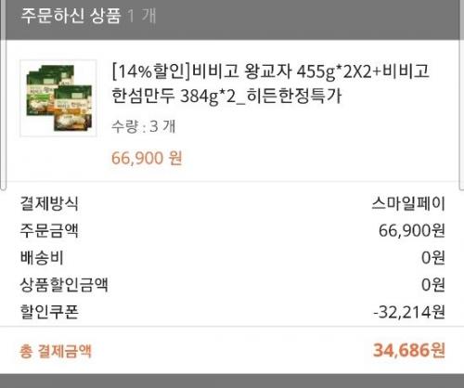The width and height of the screenshot is (464, 388).
Task: Click the 34,686원 total payment amount
Action: tap(409, 350)
